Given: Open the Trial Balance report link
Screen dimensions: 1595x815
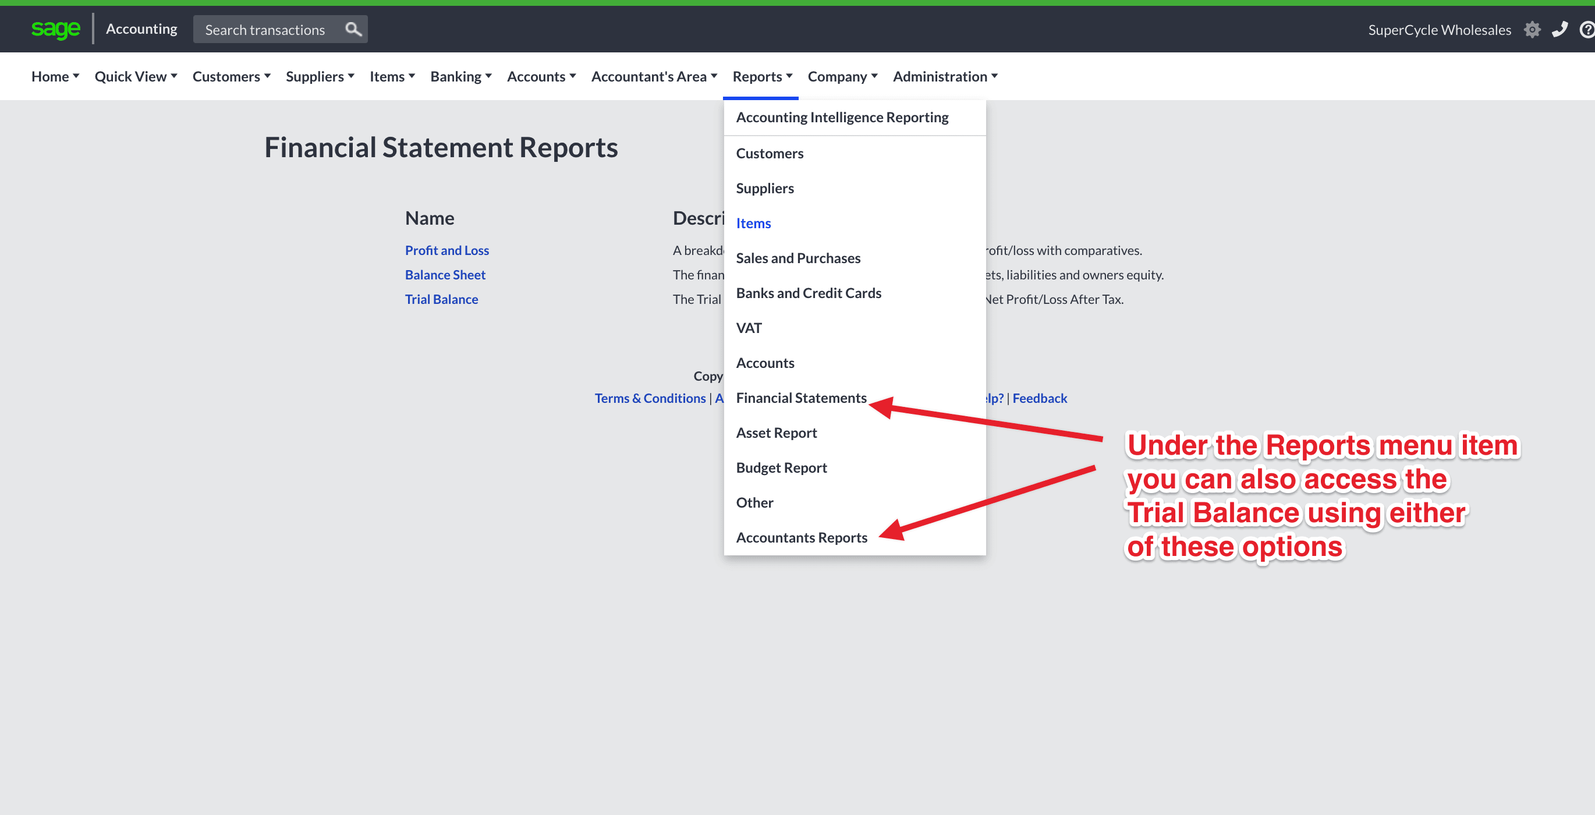Looking at the screenshot, I should (x=441, y=299).
